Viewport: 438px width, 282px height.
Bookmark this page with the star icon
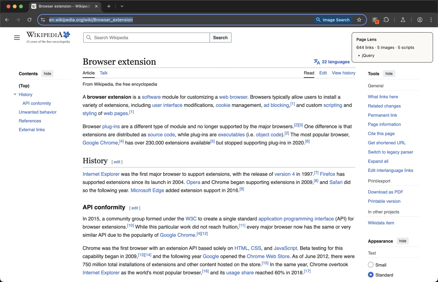click(x=359, y=20)
